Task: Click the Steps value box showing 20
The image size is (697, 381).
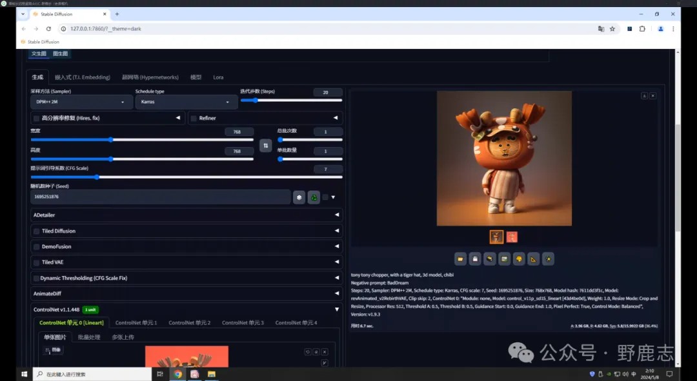Action: tap(328, 92)
